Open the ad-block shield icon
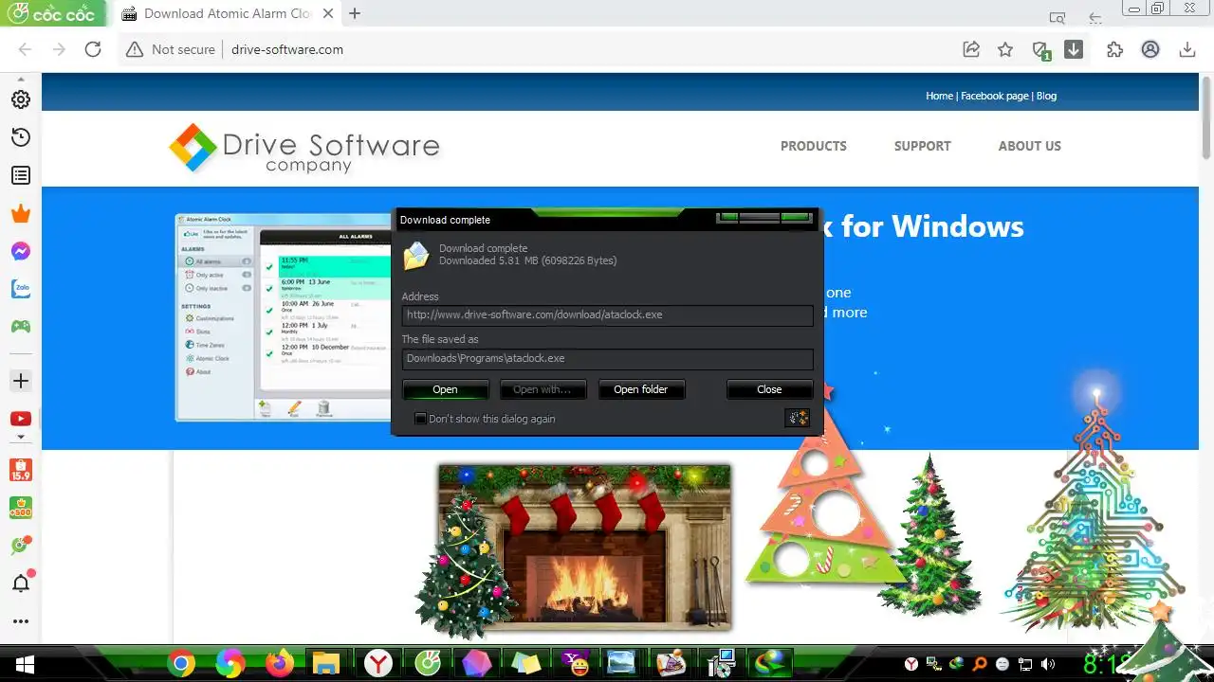This screenshot has width=1214, height=682. [1040, 50]
